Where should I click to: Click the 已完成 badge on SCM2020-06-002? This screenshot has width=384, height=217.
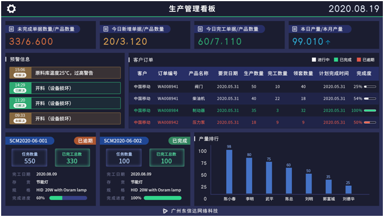(x=179, y=141)
